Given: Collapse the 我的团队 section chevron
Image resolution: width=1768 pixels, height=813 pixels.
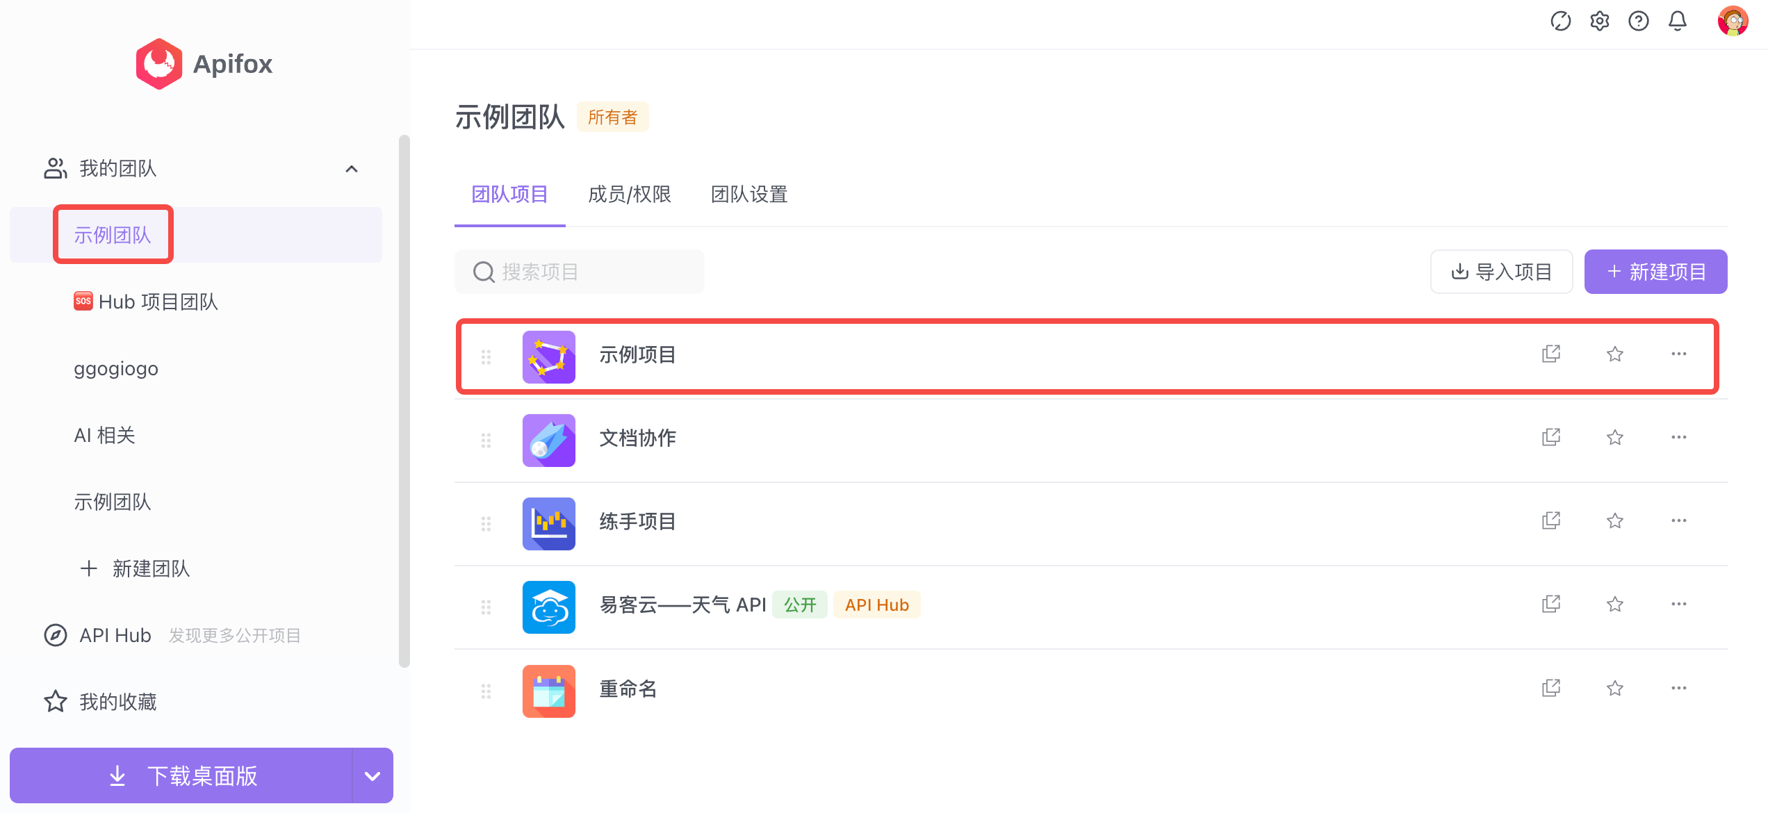Looking at the screenshot, I should click(x=352, y=169).
